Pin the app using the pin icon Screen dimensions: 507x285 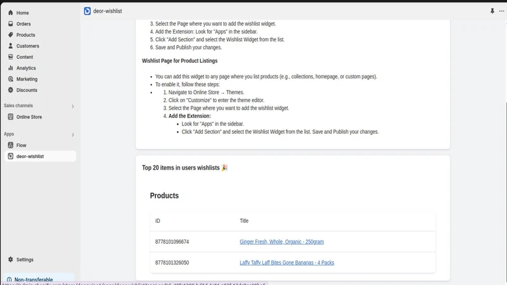pos(492,11)
